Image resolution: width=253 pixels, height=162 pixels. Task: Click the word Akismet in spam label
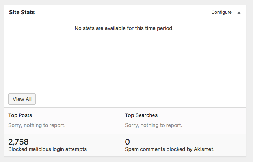pos(204,149)
